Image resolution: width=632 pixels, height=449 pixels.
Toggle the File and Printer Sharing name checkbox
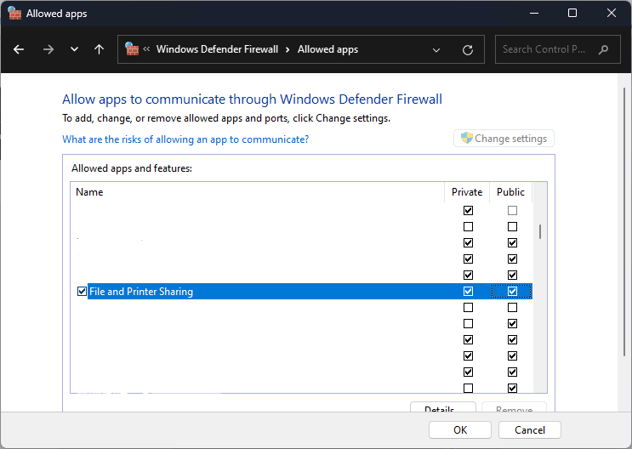click(x=82, y=292)
